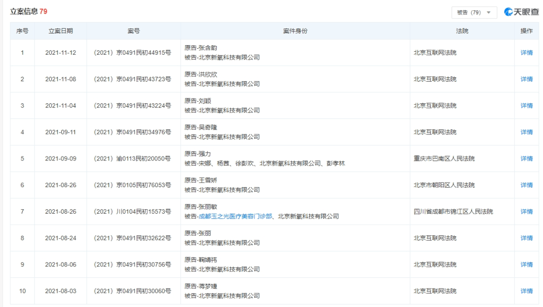Click the 天眼查 logo icon
Image resolution: width=543 pixels, height=307 pixels.
click(509, 12)
